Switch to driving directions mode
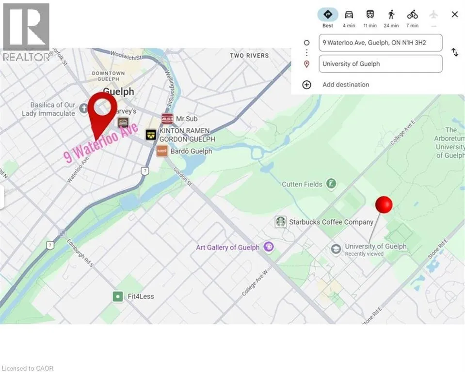This screenshot has height=372, width=465. (349, 15)
